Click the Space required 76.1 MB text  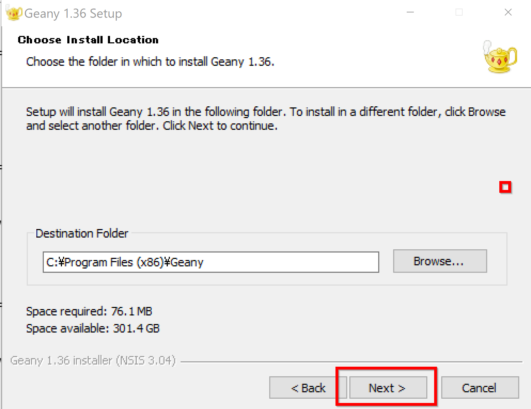pos(89,311)
